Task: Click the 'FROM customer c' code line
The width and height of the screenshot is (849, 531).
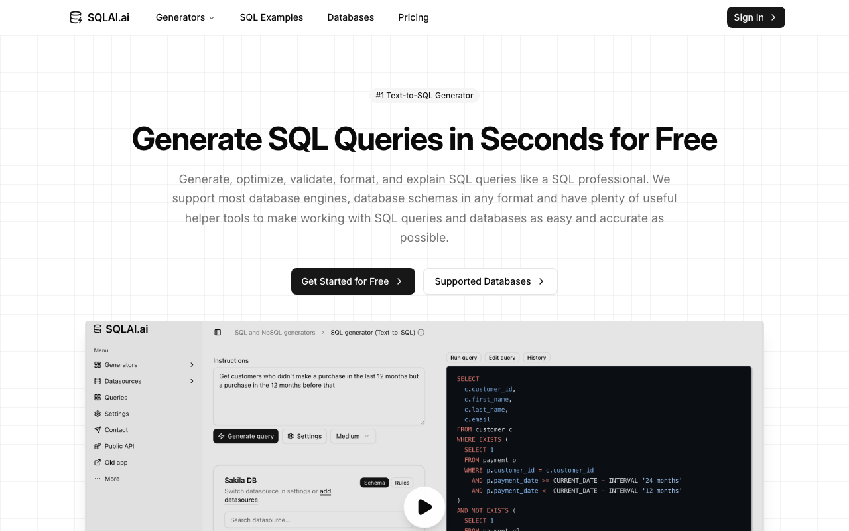Action: tap(485, 429)
